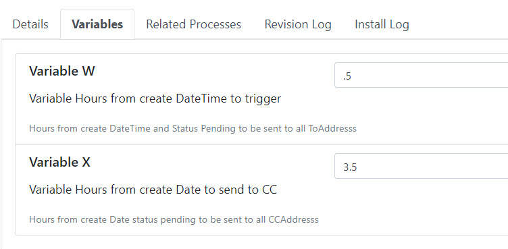This screenshot has width=508, height=249.
Task: Open the Related Processes tab
Action: [193, 24]
